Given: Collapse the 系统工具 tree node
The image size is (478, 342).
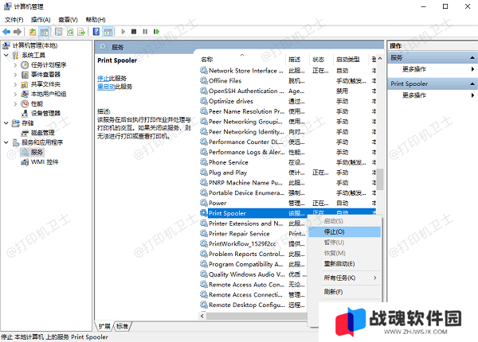Looking at the screenshot, I should (x=6, y=56).
